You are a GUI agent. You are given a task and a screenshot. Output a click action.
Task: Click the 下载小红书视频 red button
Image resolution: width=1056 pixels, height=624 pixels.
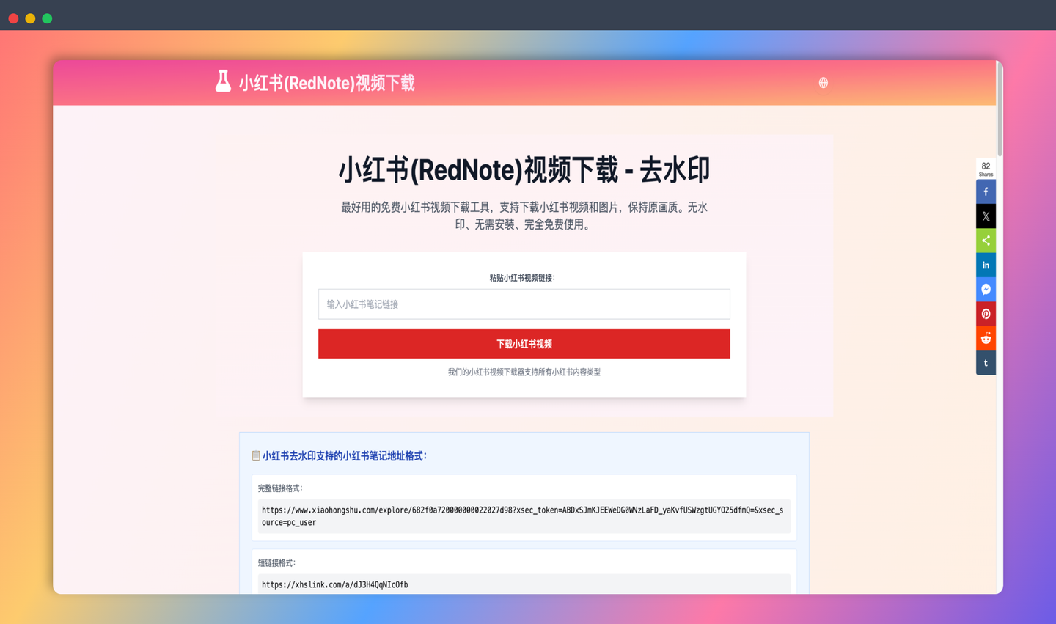[524, 344]
